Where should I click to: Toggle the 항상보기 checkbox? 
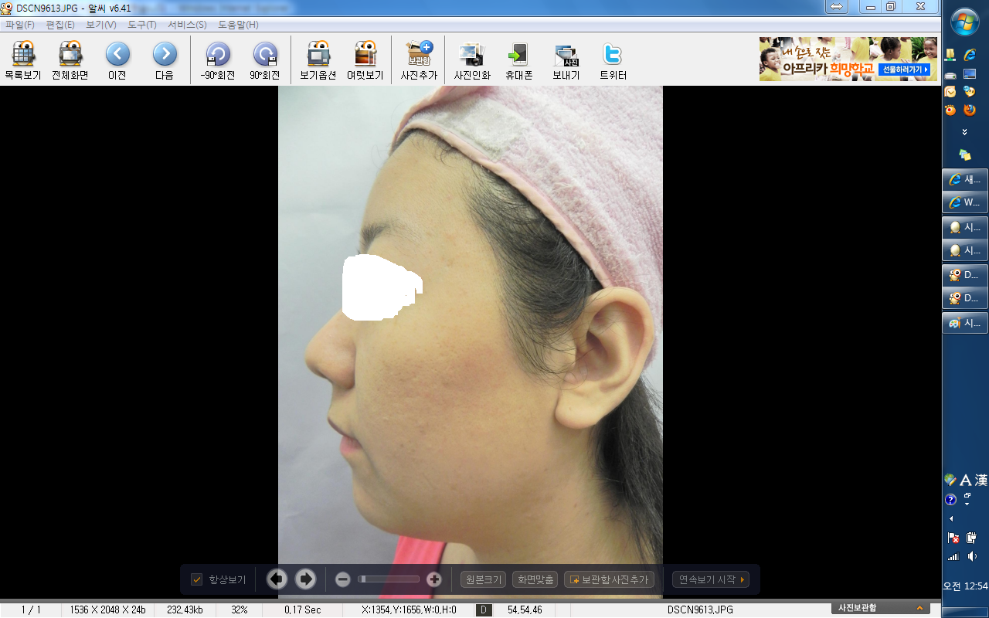click(x=197, y=579)
